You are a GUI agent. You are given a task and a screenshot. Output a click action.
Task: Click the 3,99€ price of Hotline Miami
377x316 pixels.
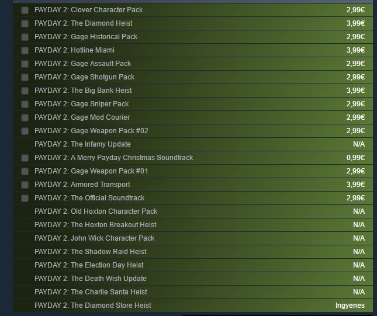[355, 50]
